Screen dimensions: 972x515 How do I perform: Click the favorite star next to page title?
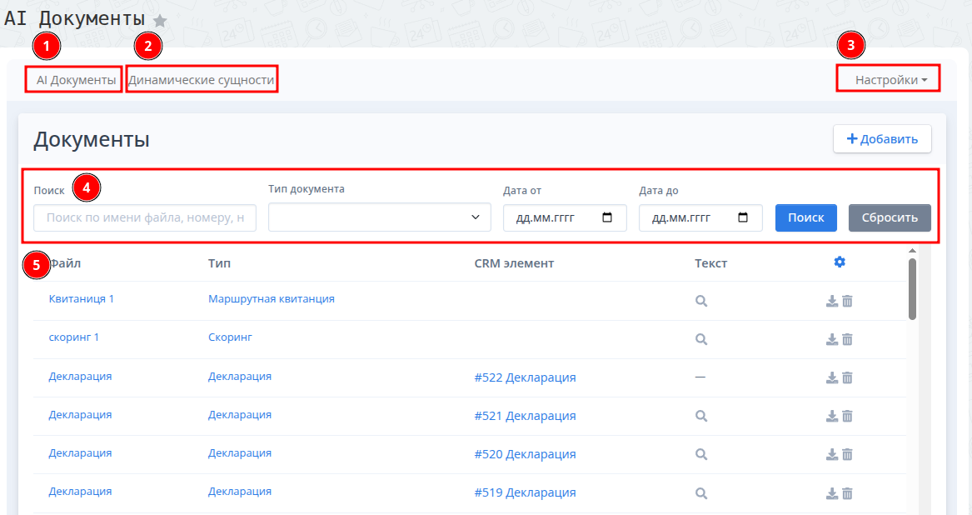click(160, 21)
